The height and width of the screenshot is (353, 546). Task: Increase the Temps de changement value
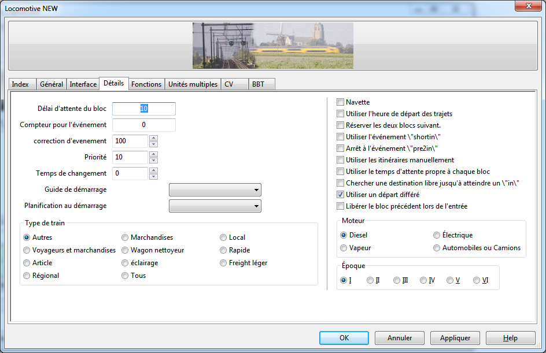click(153, 170)
